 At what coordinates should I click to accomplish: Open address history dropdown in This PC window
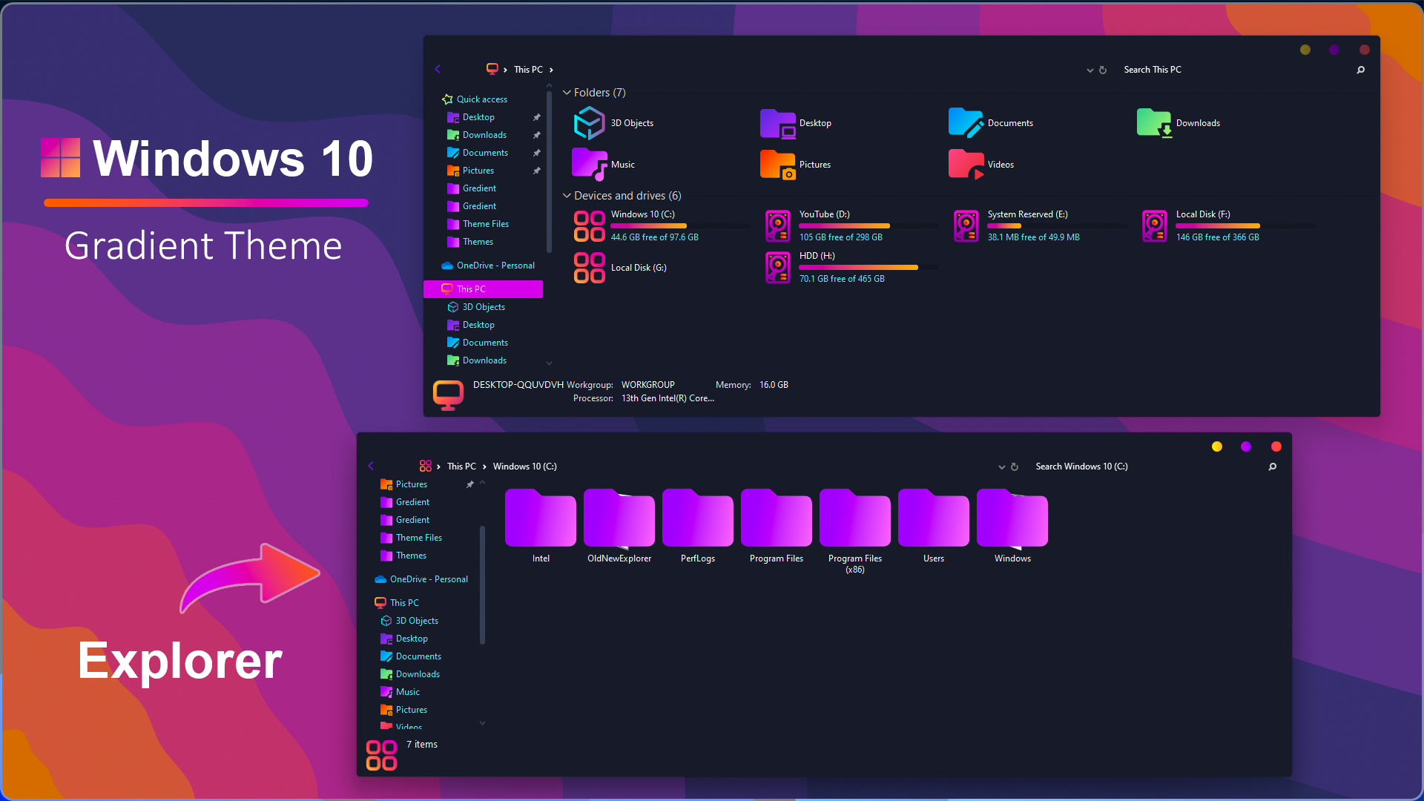click(x=1090, y=70)
